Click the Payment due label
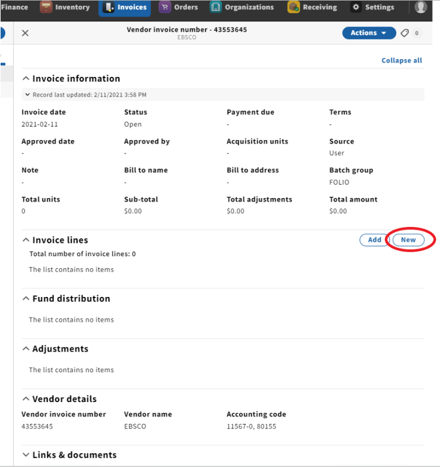 click(x=251, y=112)
